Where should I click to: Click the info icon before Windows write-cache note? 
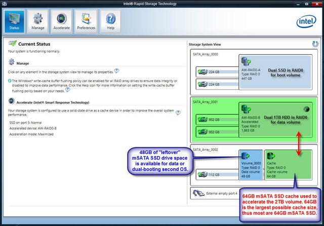tap(10, 81)
